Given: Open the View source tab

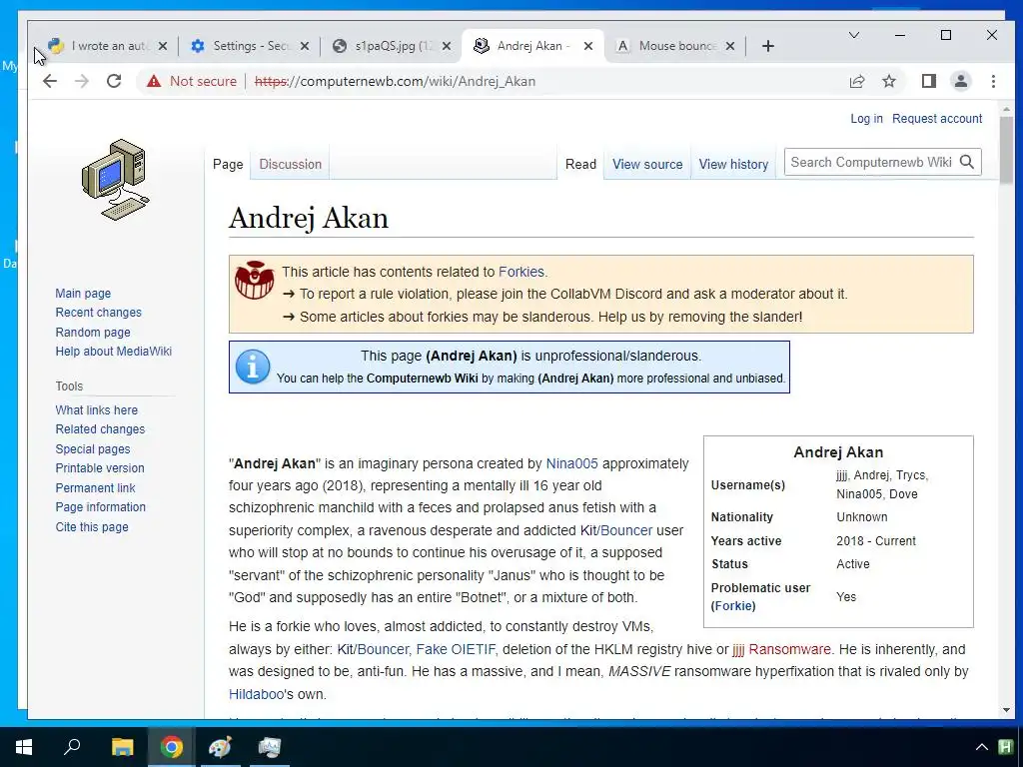Looking at the screenshot, I should click(647, 165).
